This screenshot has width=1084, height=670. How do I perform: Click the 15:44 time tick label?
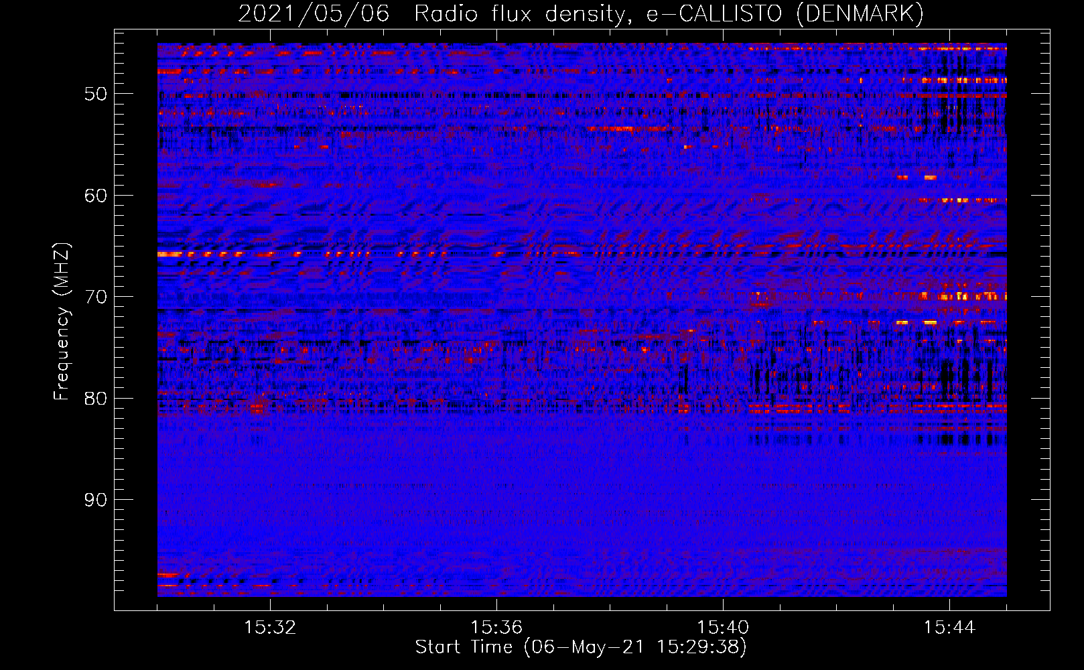[949, 628]
